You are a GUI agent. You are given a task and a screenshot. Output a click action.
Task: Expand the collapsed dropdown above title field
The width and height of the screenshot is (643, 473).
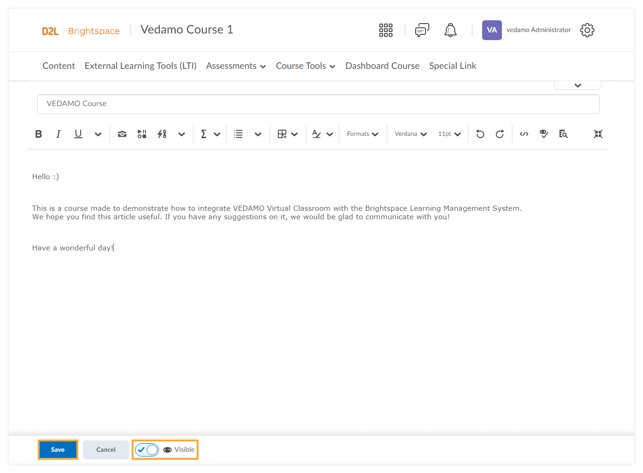tap(578, 85)
